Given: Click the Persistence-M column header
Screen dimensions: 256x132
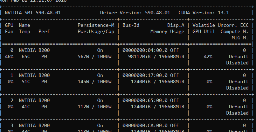Looking at the screenshot, I should tap(96, 25).
